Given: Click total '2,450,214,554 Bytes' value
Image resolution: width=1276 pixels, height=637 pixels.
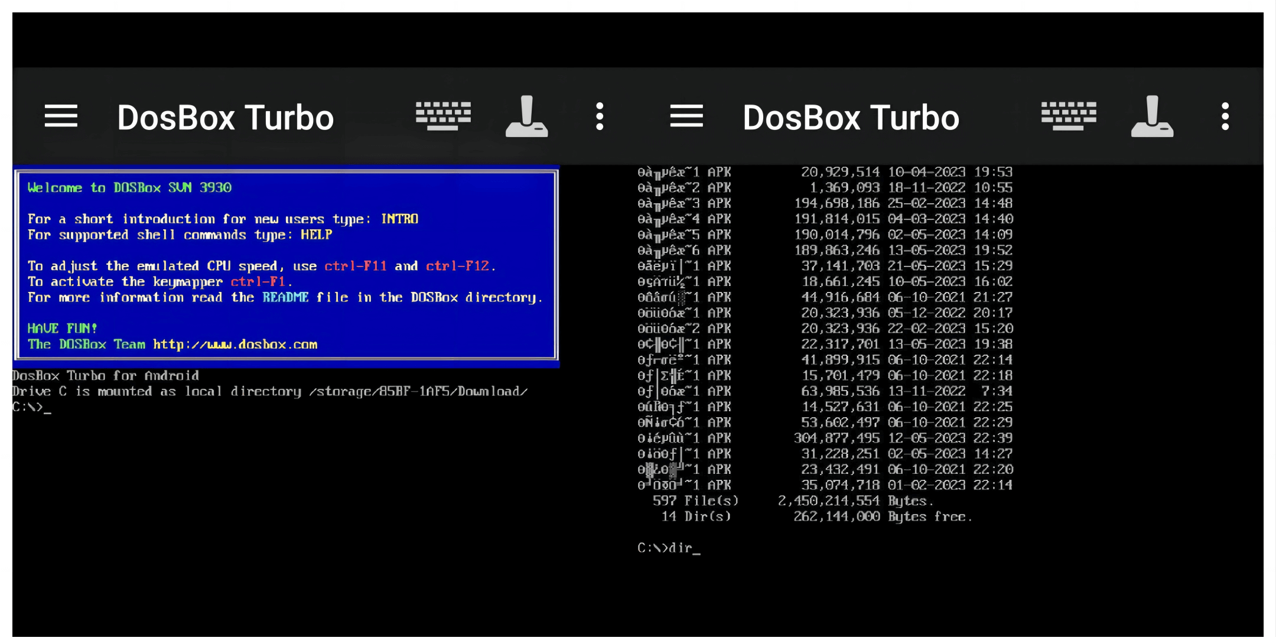Looking at the screenshot, I should 856,501.
